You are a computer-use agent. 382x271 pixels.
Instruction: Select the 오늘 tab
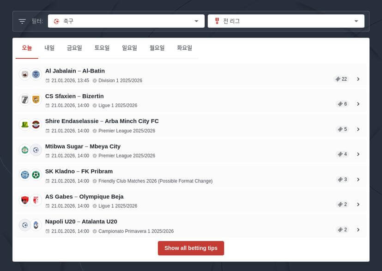pos(27,48)
